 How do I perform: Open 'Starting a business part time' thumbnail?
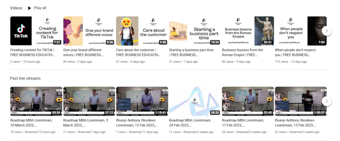tap(195, 31)
